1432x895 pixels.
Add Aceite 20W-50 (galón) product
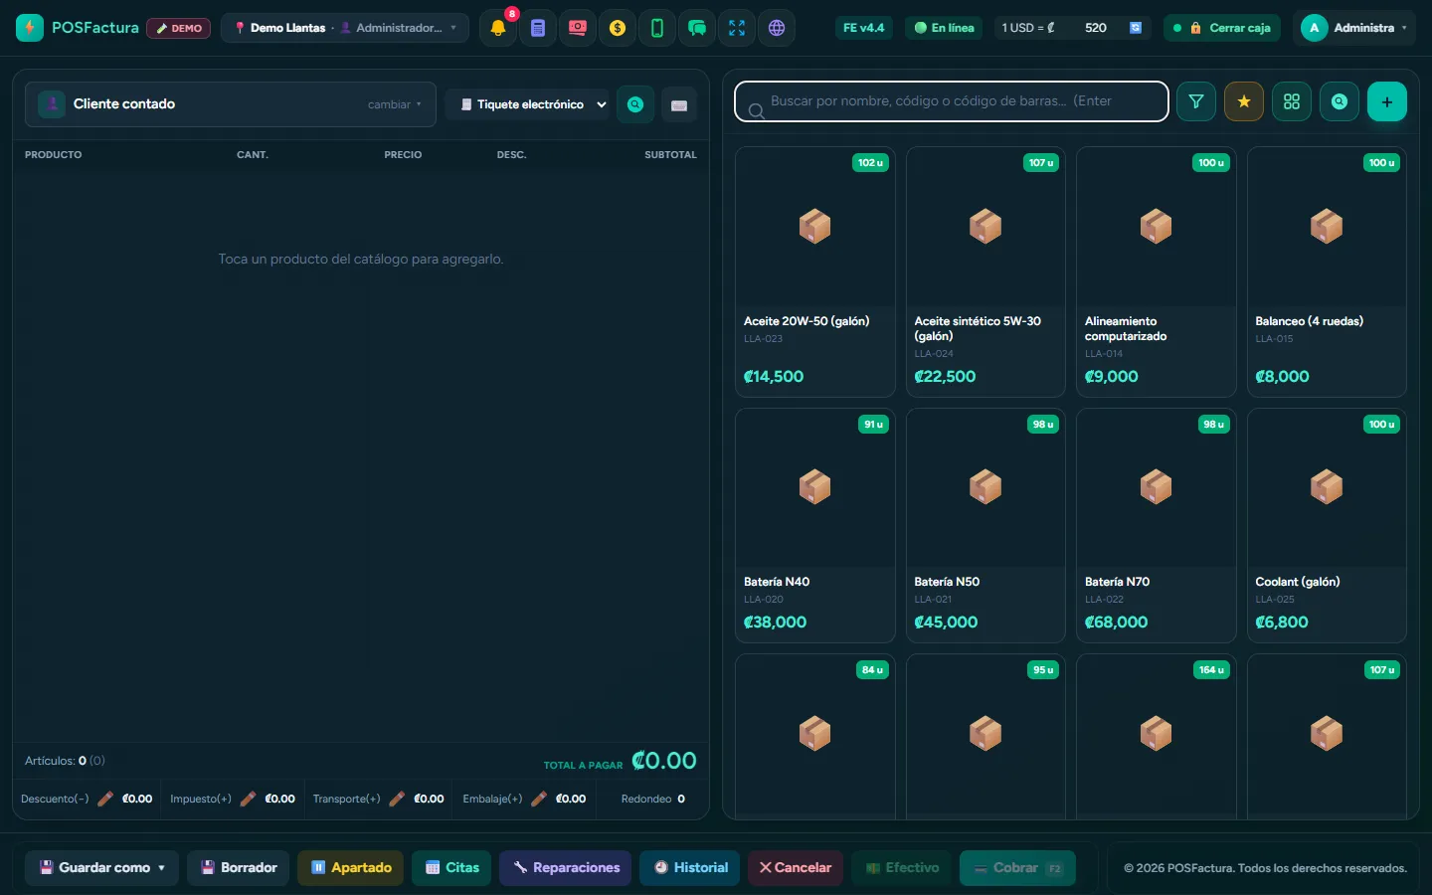click(x=814, y=271)
